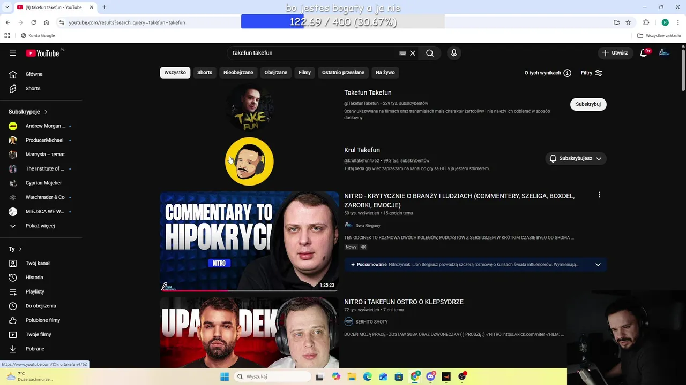Click inside the YouTube search input field
The height and width of the screenshot is (385, 686).
(x=314, y=53)
